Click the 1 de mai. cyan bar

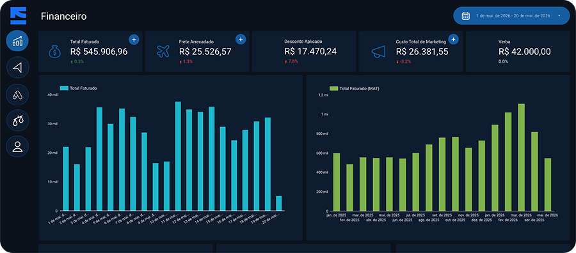(66, 179)
